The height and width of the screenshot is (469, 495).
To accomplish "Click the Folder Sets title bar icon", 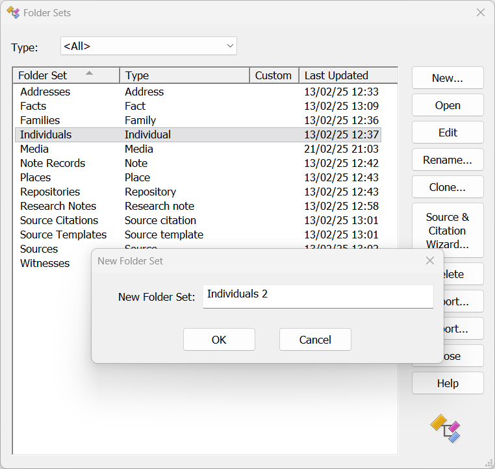I will tap(13, 12).
